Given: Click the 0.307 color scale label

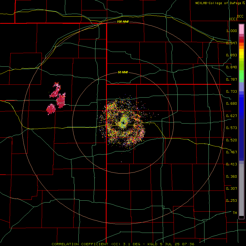Looking at the screenshot, I should coord(232,189).
